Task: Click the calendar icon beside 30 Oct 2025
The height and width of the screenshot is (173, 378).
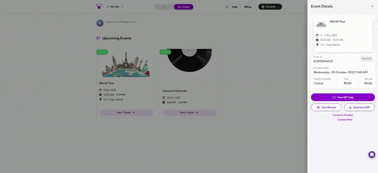Action: (x=164, y=98)
